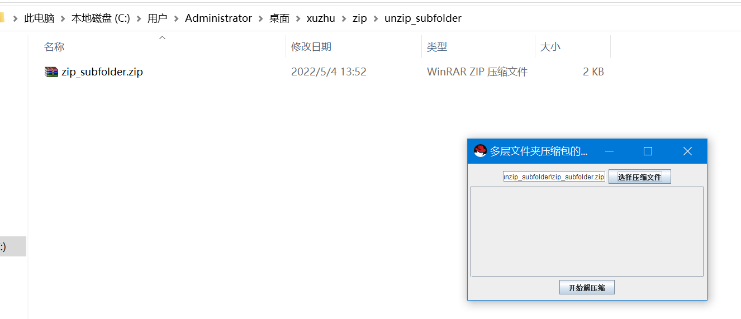
Task: Click the 2 KB size cell
Action: point(593,72)
